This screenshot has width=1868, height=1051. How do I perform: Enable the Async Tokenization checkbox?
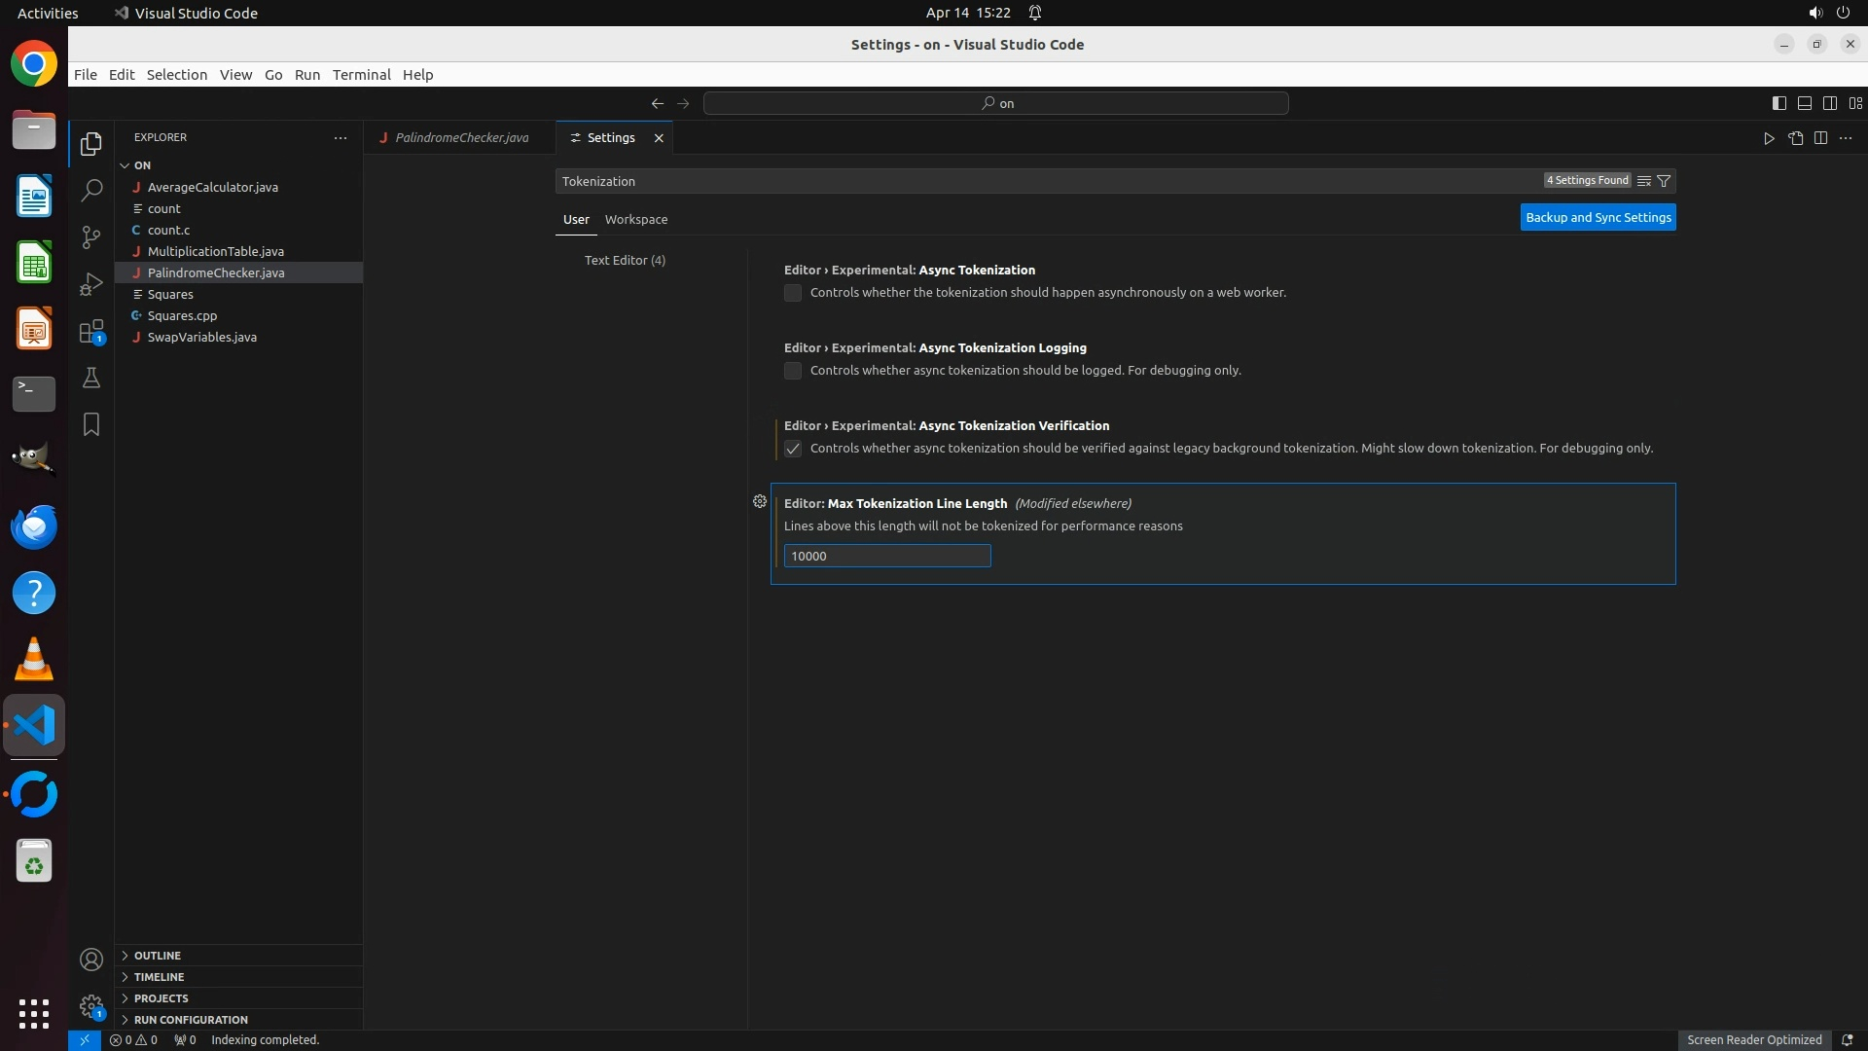tap(793, 293)
